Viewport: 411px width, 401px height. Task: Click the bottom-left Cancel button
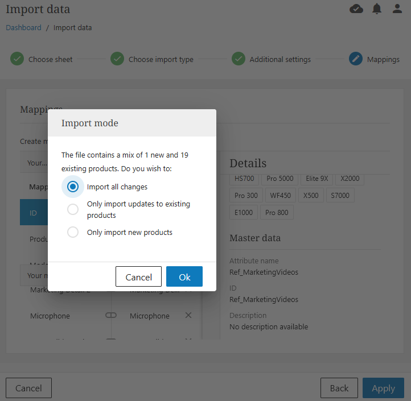click(x=28, y=388)
